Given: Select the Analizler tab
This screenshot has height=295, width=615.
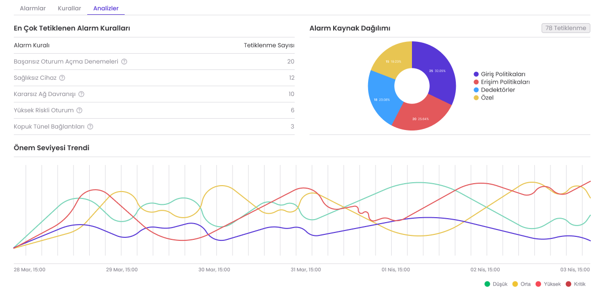Looking at the screenshot, I should point(105,8).
